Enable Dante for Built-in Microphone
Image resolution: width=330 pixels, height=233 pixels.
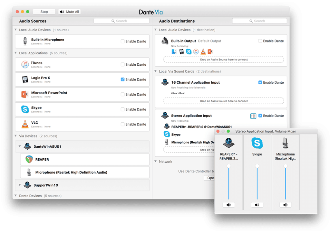(122, 41)
